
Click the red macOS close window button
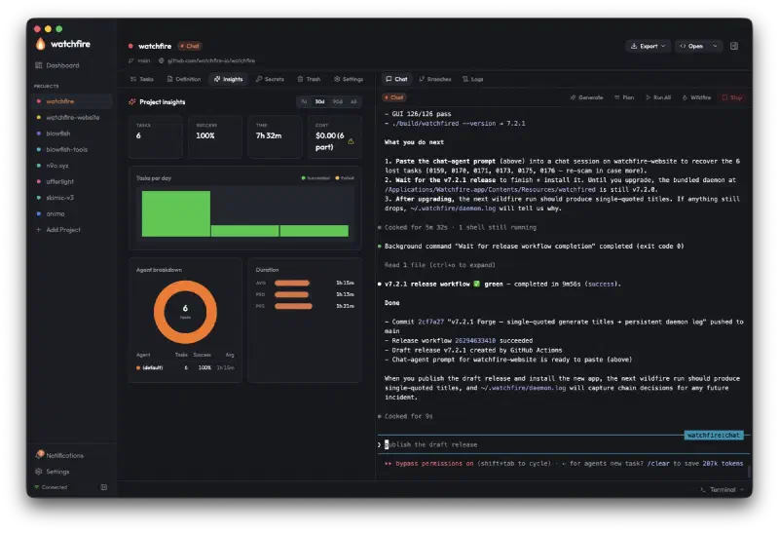coord(37,29)
